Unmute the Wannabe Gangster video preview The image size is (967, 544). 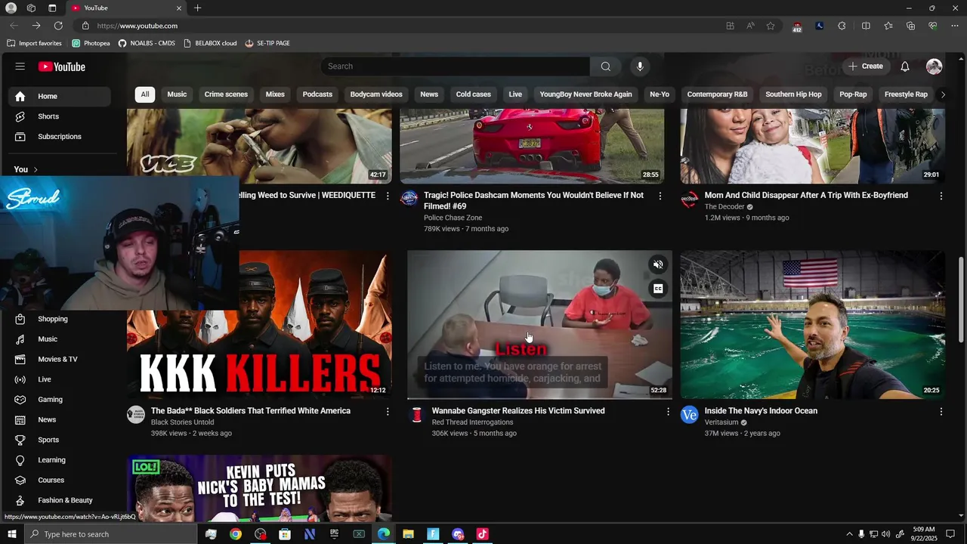pyautogui.click(x=658, y=264)
